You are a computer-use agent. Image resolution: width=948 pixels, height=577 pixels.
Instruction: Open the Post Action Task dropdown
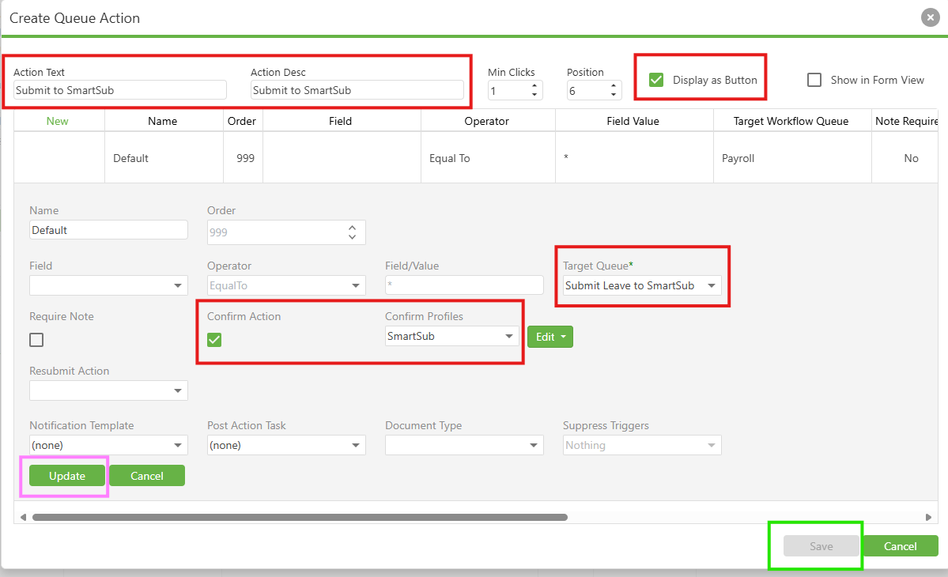click(286, 445)
